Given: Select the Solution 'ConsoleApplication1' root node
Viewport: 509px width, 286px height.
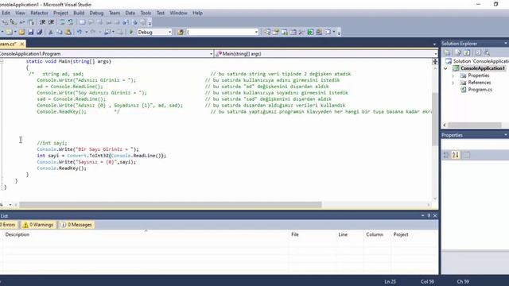Looking at the screenshot, I should click(477, 61).
